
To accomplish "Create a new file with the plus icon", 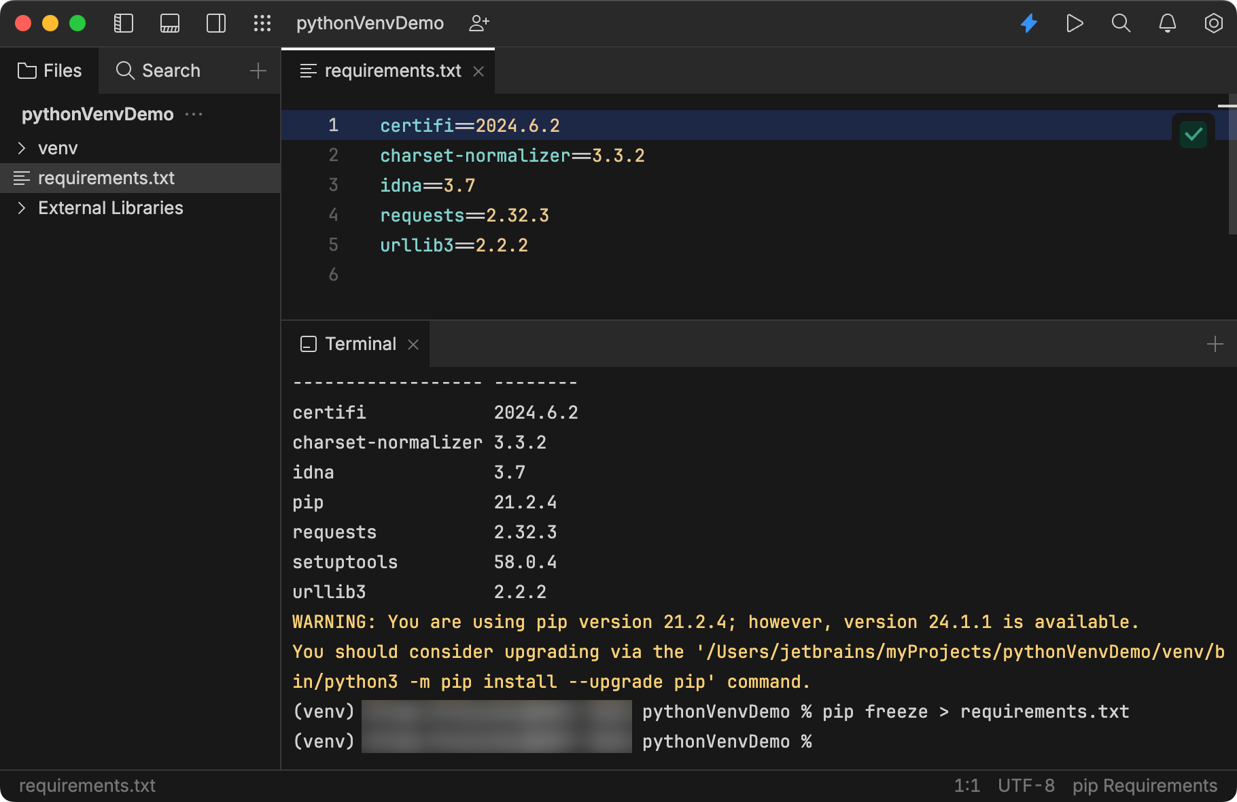I will click(x=258, y=71).
